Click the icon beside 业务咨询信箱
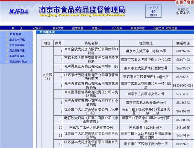Image resolution: width=194 pixels, height=148 pixels. click(6, 45)
